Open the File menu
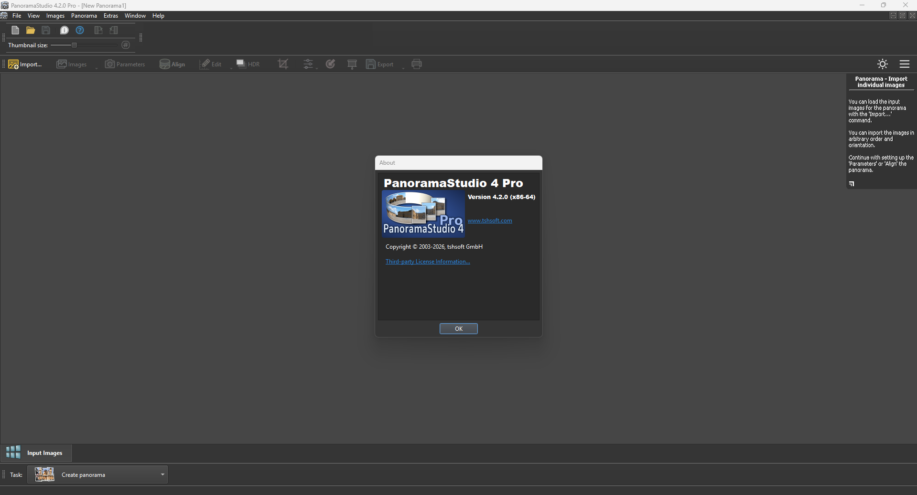917x495 pixels. 17,16
